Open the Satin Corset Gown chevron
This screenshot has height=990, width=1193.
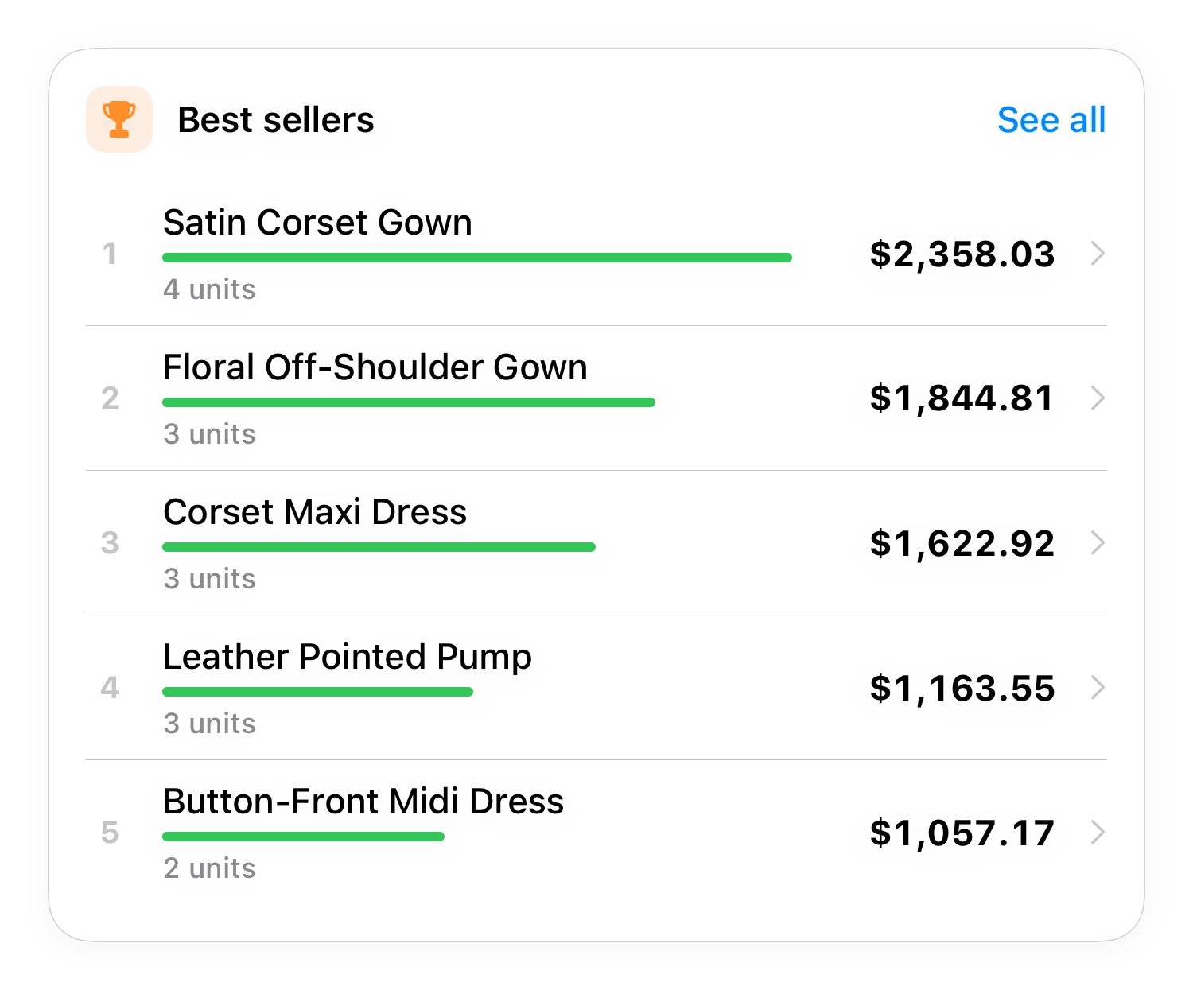(x=1098, y=254)
